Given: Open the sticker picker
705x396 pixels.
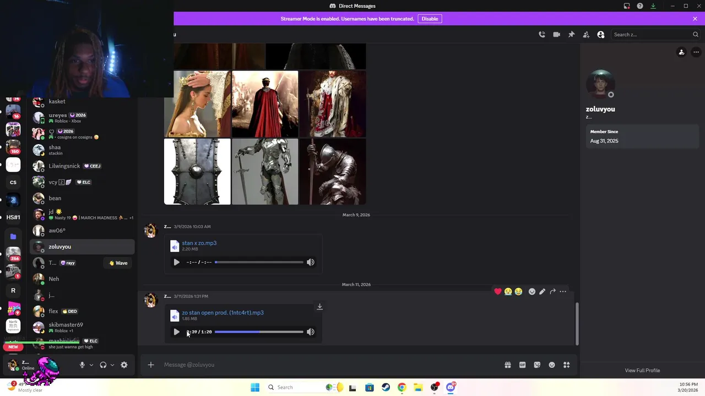Looking at the screenshot, I should pyautogui.click(x=537, y=365).
